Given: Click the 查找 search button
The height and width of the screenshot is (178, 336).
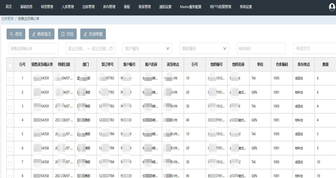Looking at the screenshot, I should [x=16, y=34].
